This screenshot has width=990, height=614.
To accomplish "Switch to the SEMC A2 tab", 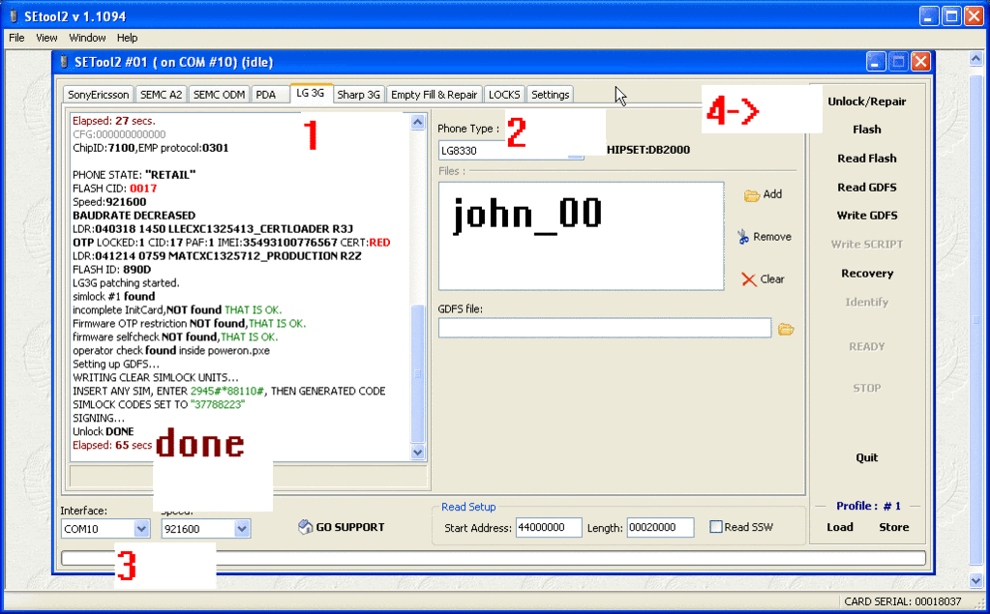I will (161, 95).
